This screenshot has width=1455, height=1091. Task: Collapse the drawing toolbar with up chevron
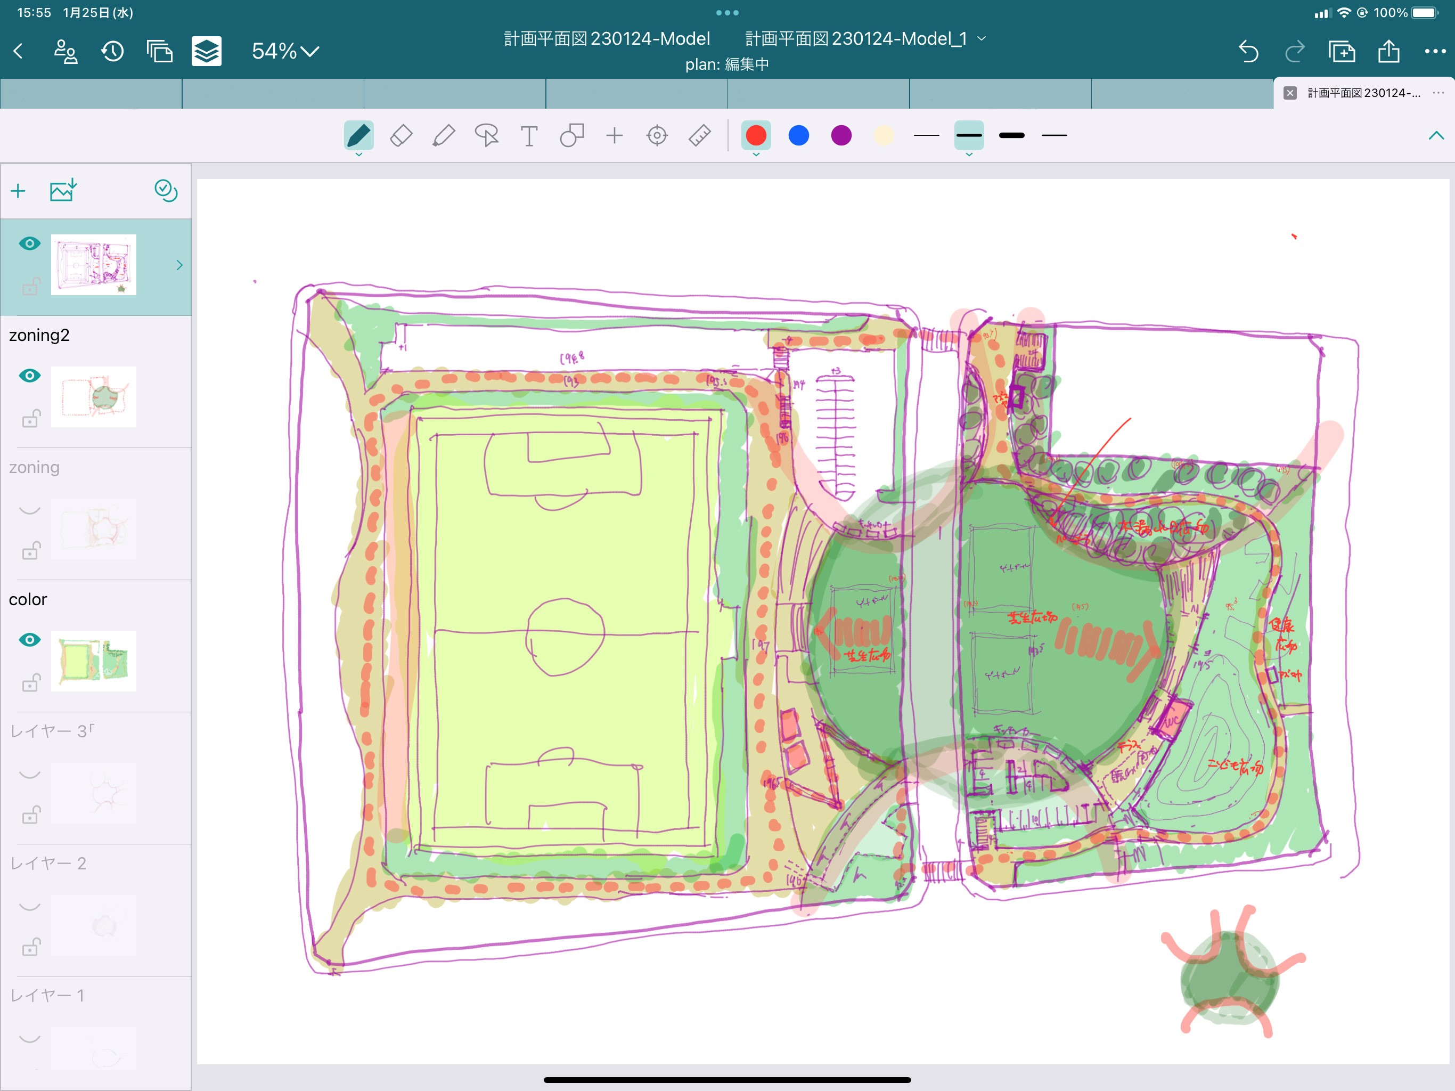click(x=1436, y=135)
